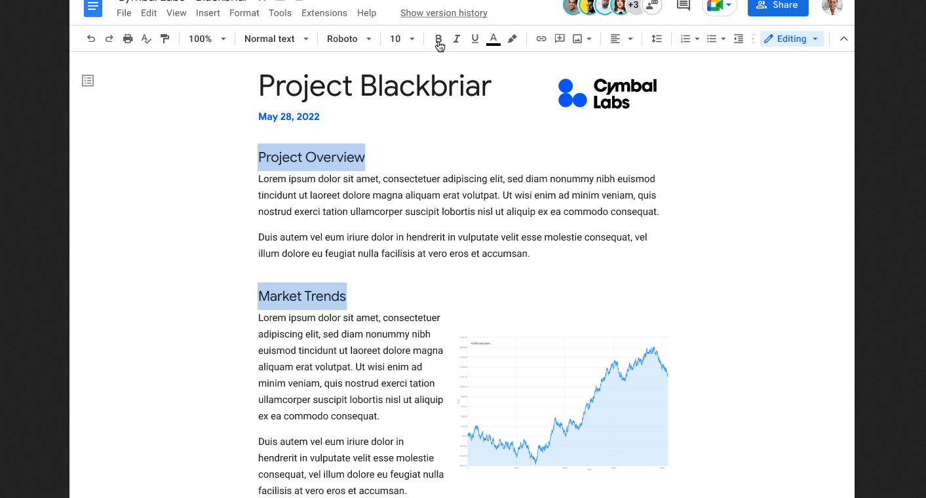Click the Undo arrow icon
The height and width of the screenshot is (498, 926).
coord(91,39)
